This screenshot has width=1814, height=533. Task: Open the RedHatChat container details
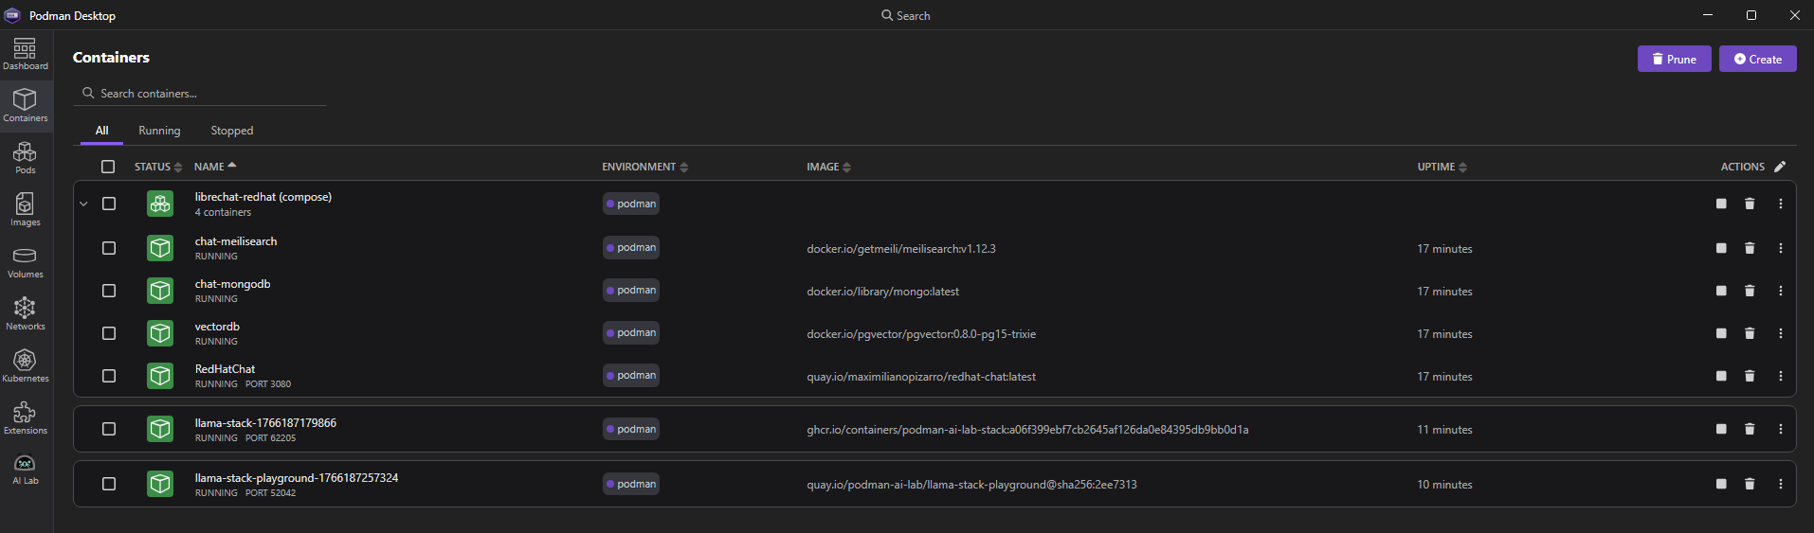(x=225, y=369)
